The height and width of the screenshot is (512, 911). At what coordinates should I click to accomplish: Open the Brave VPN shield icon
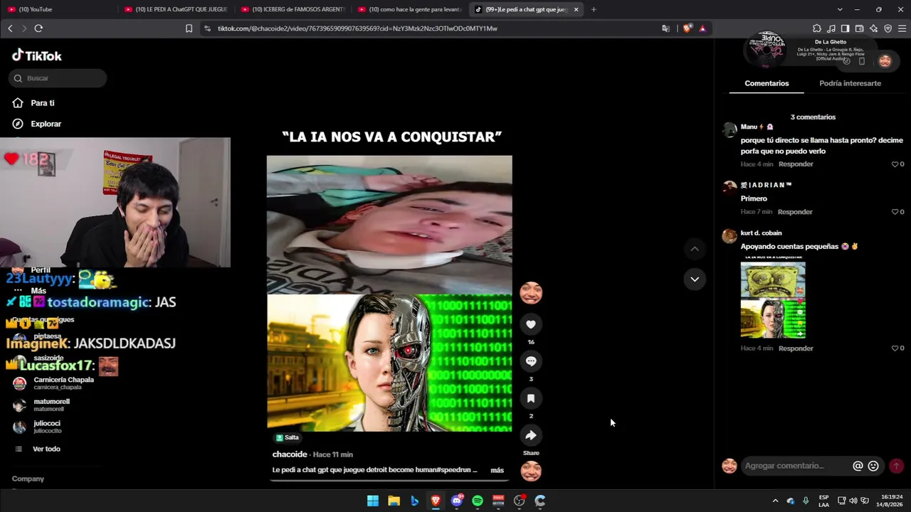(x=888, y=28)
